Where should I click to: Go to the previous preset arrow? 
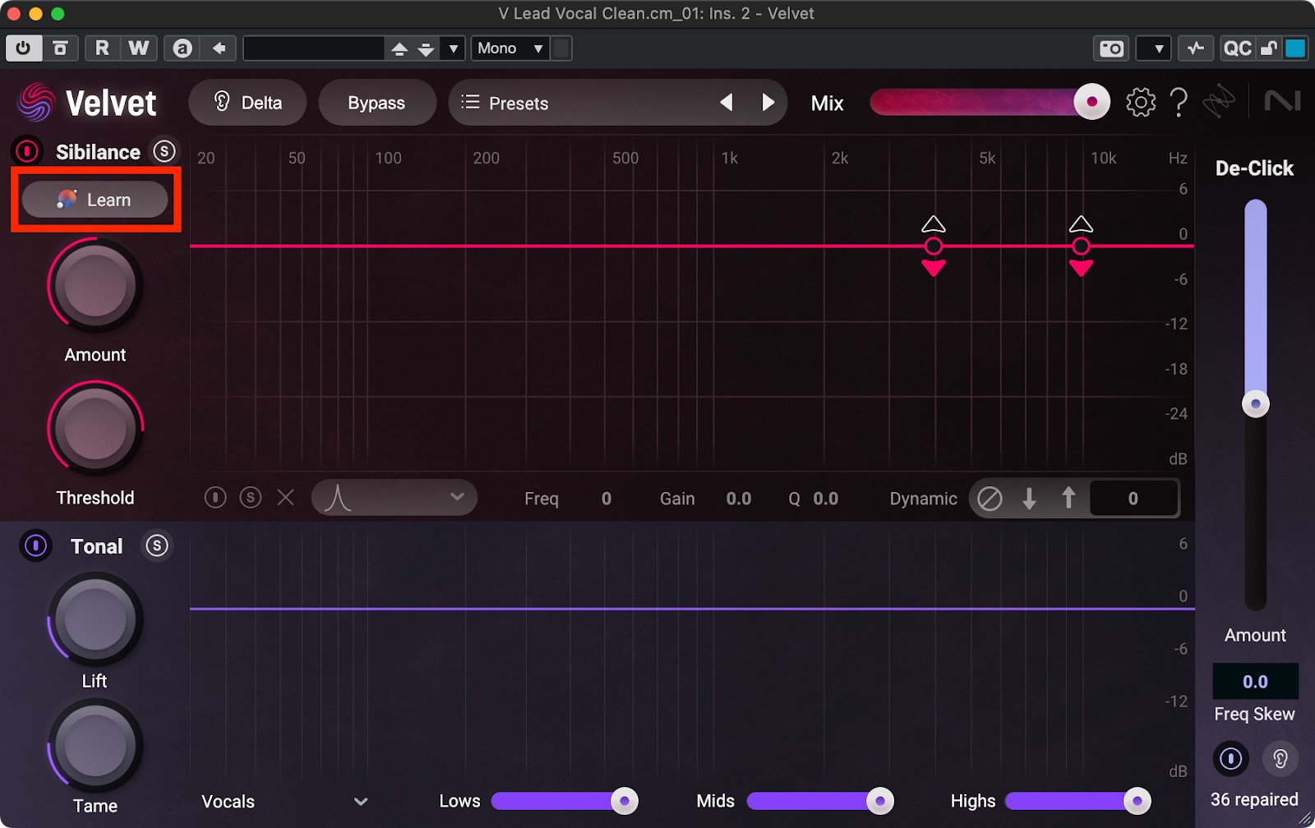click(727, 103)
